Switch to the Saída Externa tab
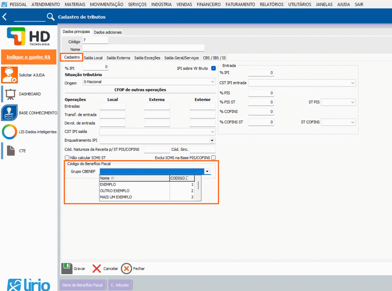 pos(118,58)
